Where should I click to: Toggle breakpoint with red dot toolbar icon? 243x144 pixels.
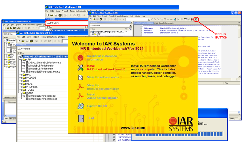pyautogui.click(x=192, y=19)
